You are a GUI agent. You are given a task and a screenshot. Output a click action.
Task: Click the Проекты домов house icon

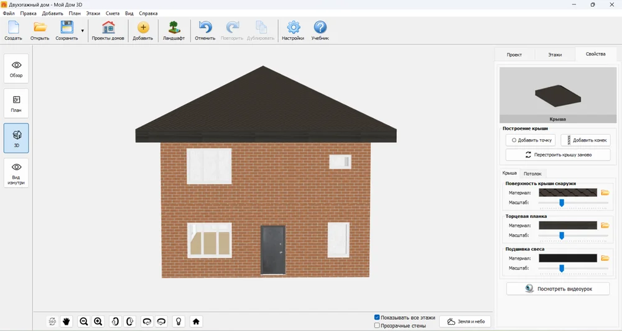[x=108, y=31]
